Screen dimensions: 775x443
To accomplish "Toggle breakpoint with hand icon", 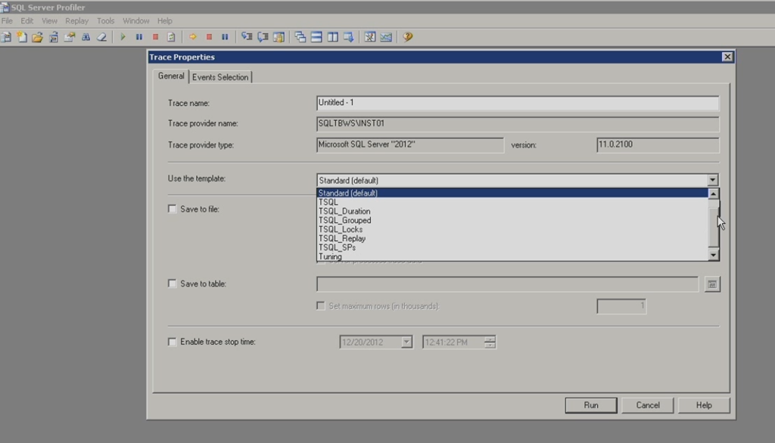I will click(x=279, y=37).
